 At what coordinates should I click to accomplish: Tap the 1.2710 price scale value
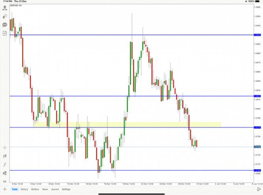coord(257,164)
